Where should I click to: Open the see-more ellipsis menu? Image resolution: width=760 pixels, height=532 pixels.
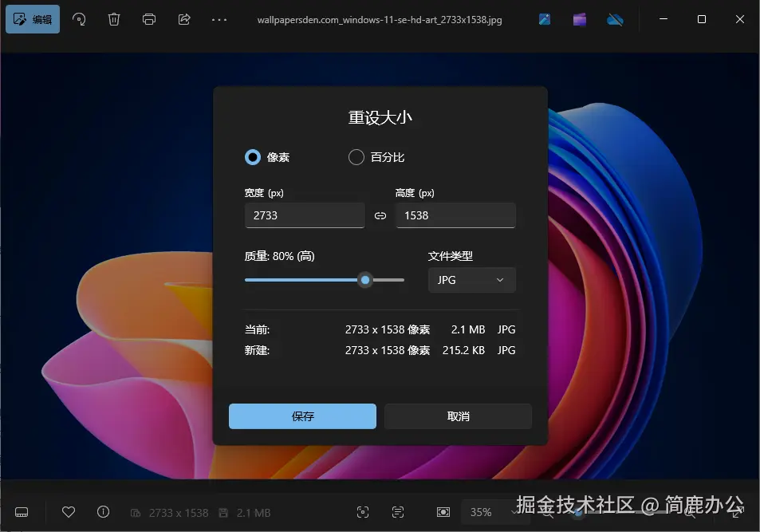coord(219,19)
